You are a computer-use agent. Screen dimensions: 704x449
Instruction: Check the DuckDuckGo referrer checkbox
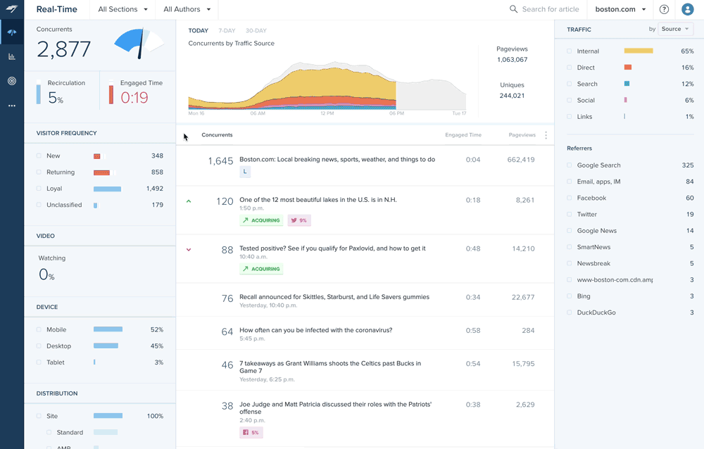pos(570,312)
